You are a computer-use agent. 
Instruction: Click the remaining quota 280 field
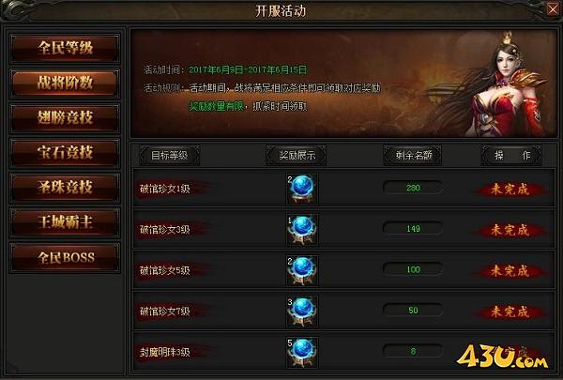pos(413,188)
